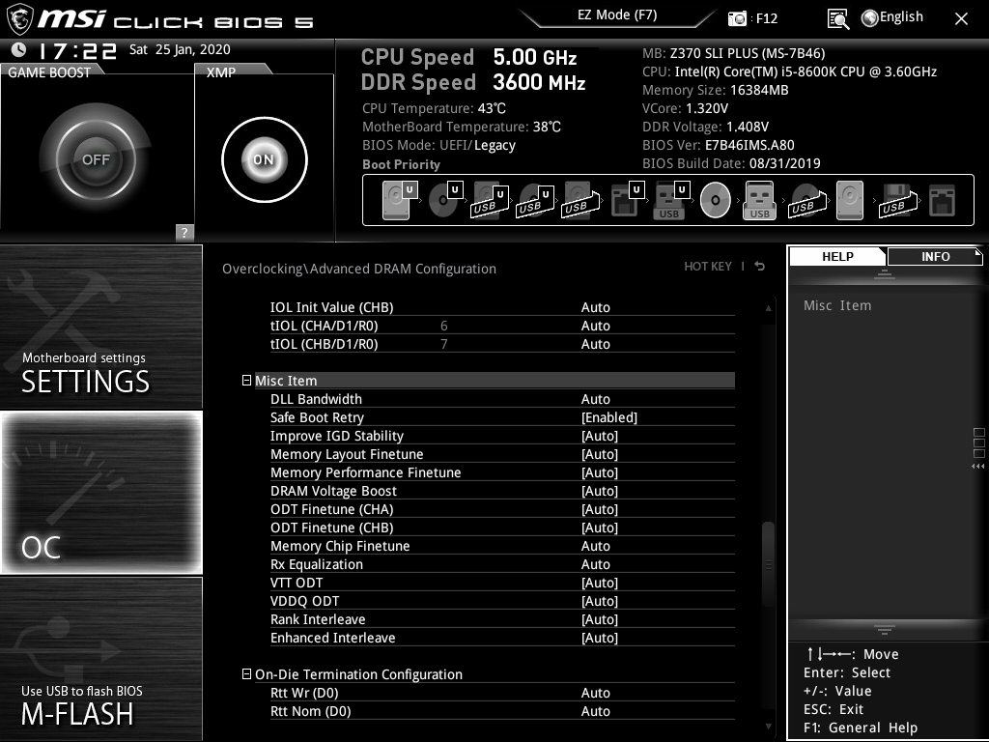Collapse the Misc Item section
This screenshot has height=742, width=989.
pos(246,380)
